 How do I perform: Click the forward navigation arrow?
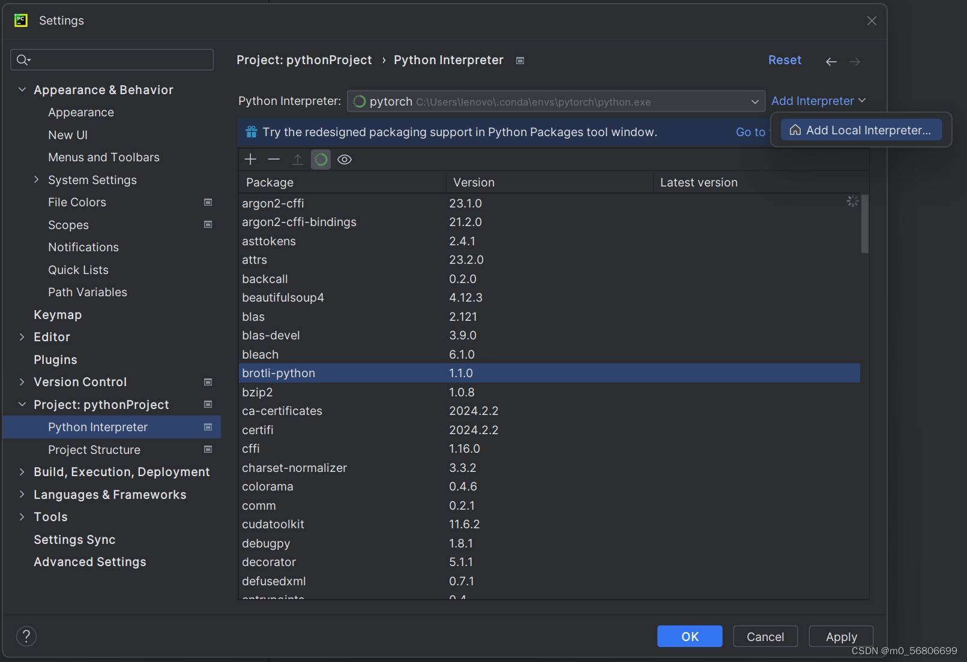pos(855,61)
